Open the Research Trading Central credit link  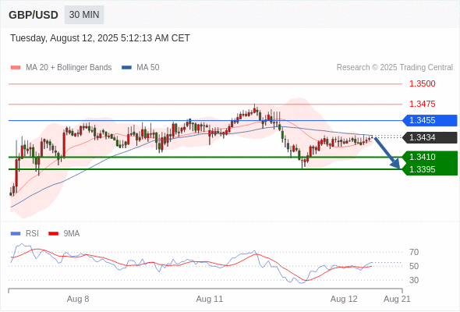(x=395, y=68)
